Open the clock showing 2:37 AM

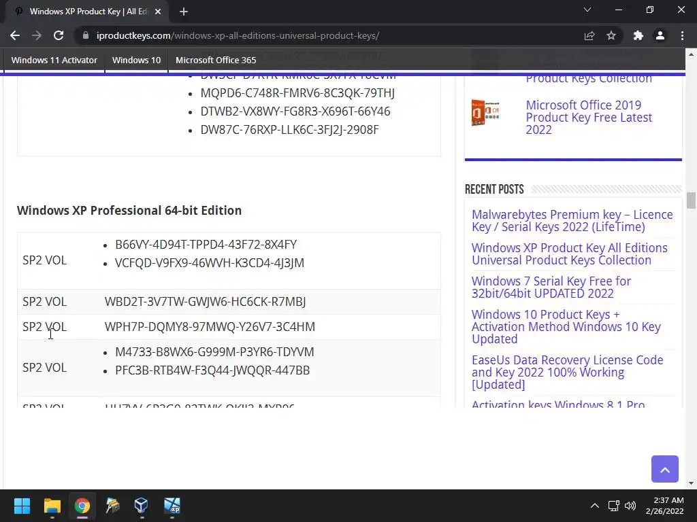point(664,506)
